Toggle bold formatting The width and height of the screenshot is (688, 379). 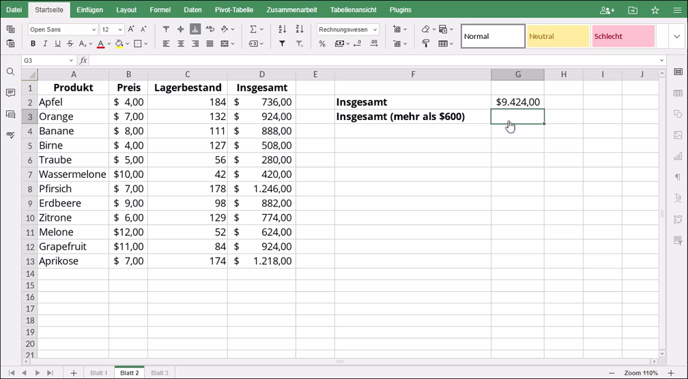pyautogui.click(x=32, y=44)
